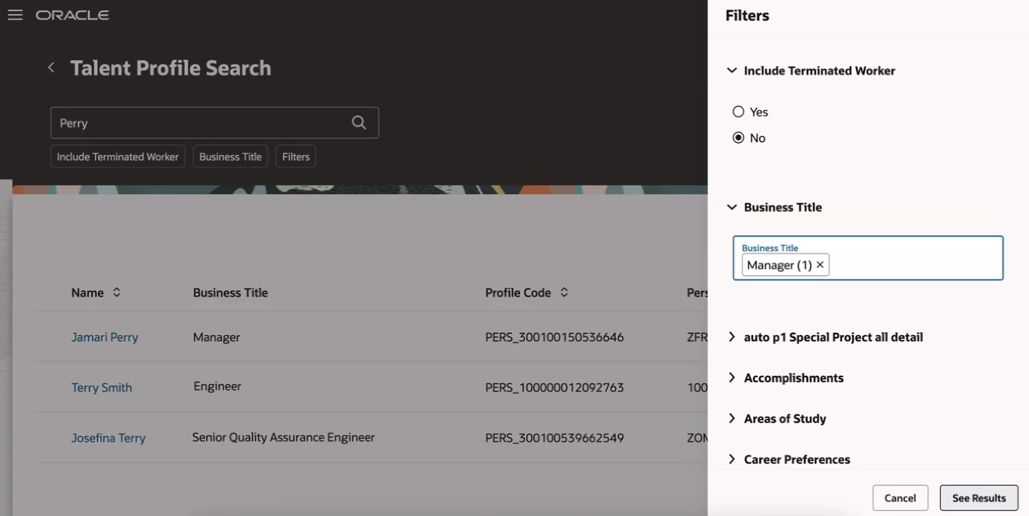The height and width of the screenshot is (516, 1029).
Task: Click the See Results button
Action: [x=979, y=498]
